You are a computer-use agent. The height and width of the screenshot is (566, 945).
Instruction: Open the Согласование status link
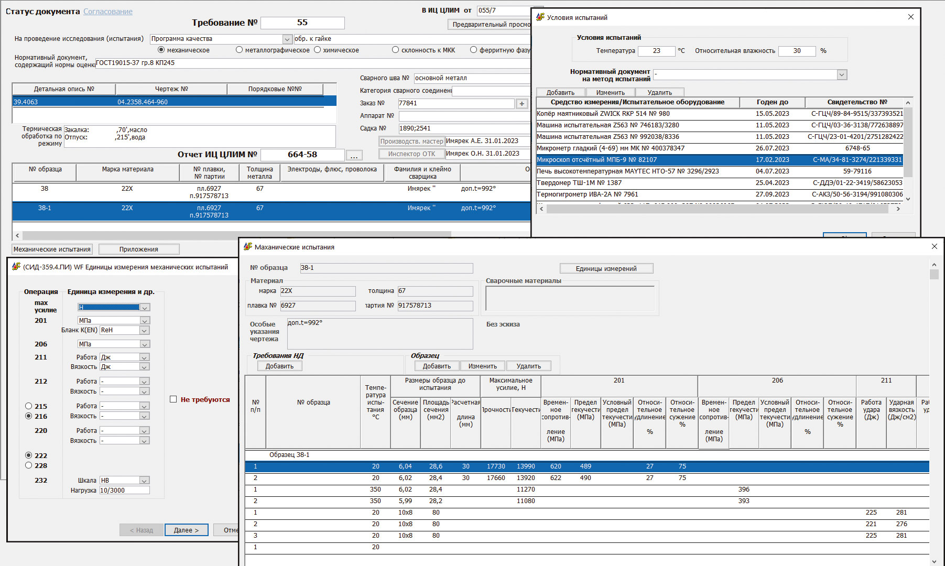(108, 12)
